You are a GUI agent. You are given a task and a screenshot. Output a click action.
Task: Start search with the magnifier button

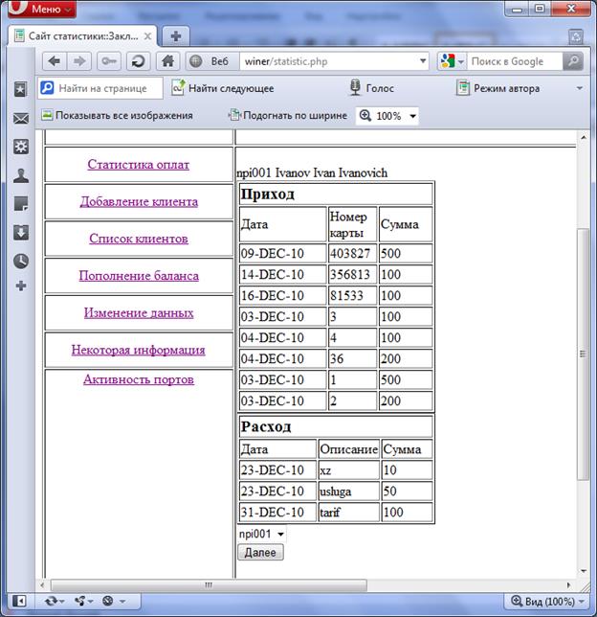coord(573,61)
